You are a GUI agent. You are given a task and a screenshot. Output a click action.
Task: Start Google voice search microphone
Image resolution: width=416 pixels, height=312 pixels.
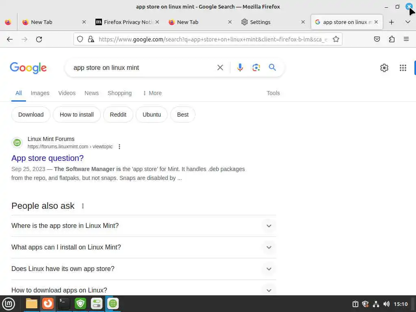[x=240, y=68]
